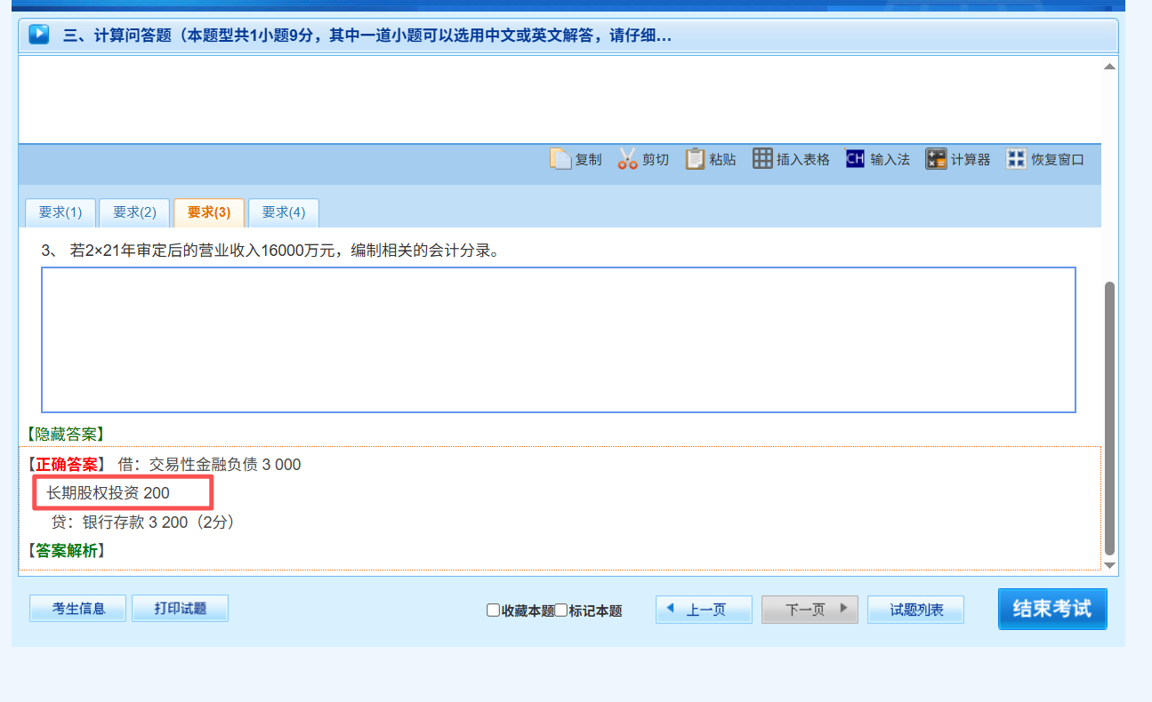Click the scroll up arrow of the panel

coord(1109,67)
